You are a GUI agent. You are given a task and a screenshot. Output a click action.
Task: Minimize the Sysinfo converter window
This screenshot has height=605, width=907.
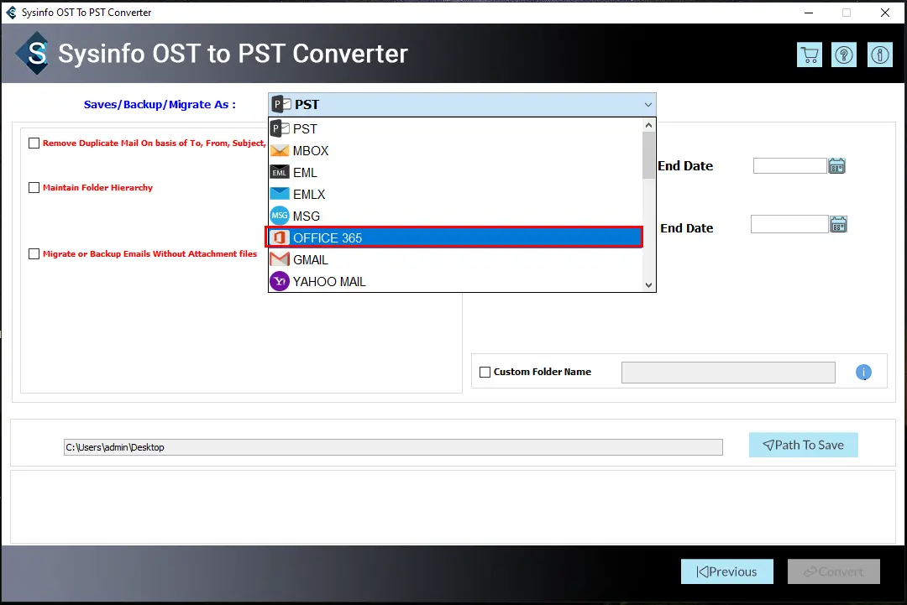click(809, 12)
